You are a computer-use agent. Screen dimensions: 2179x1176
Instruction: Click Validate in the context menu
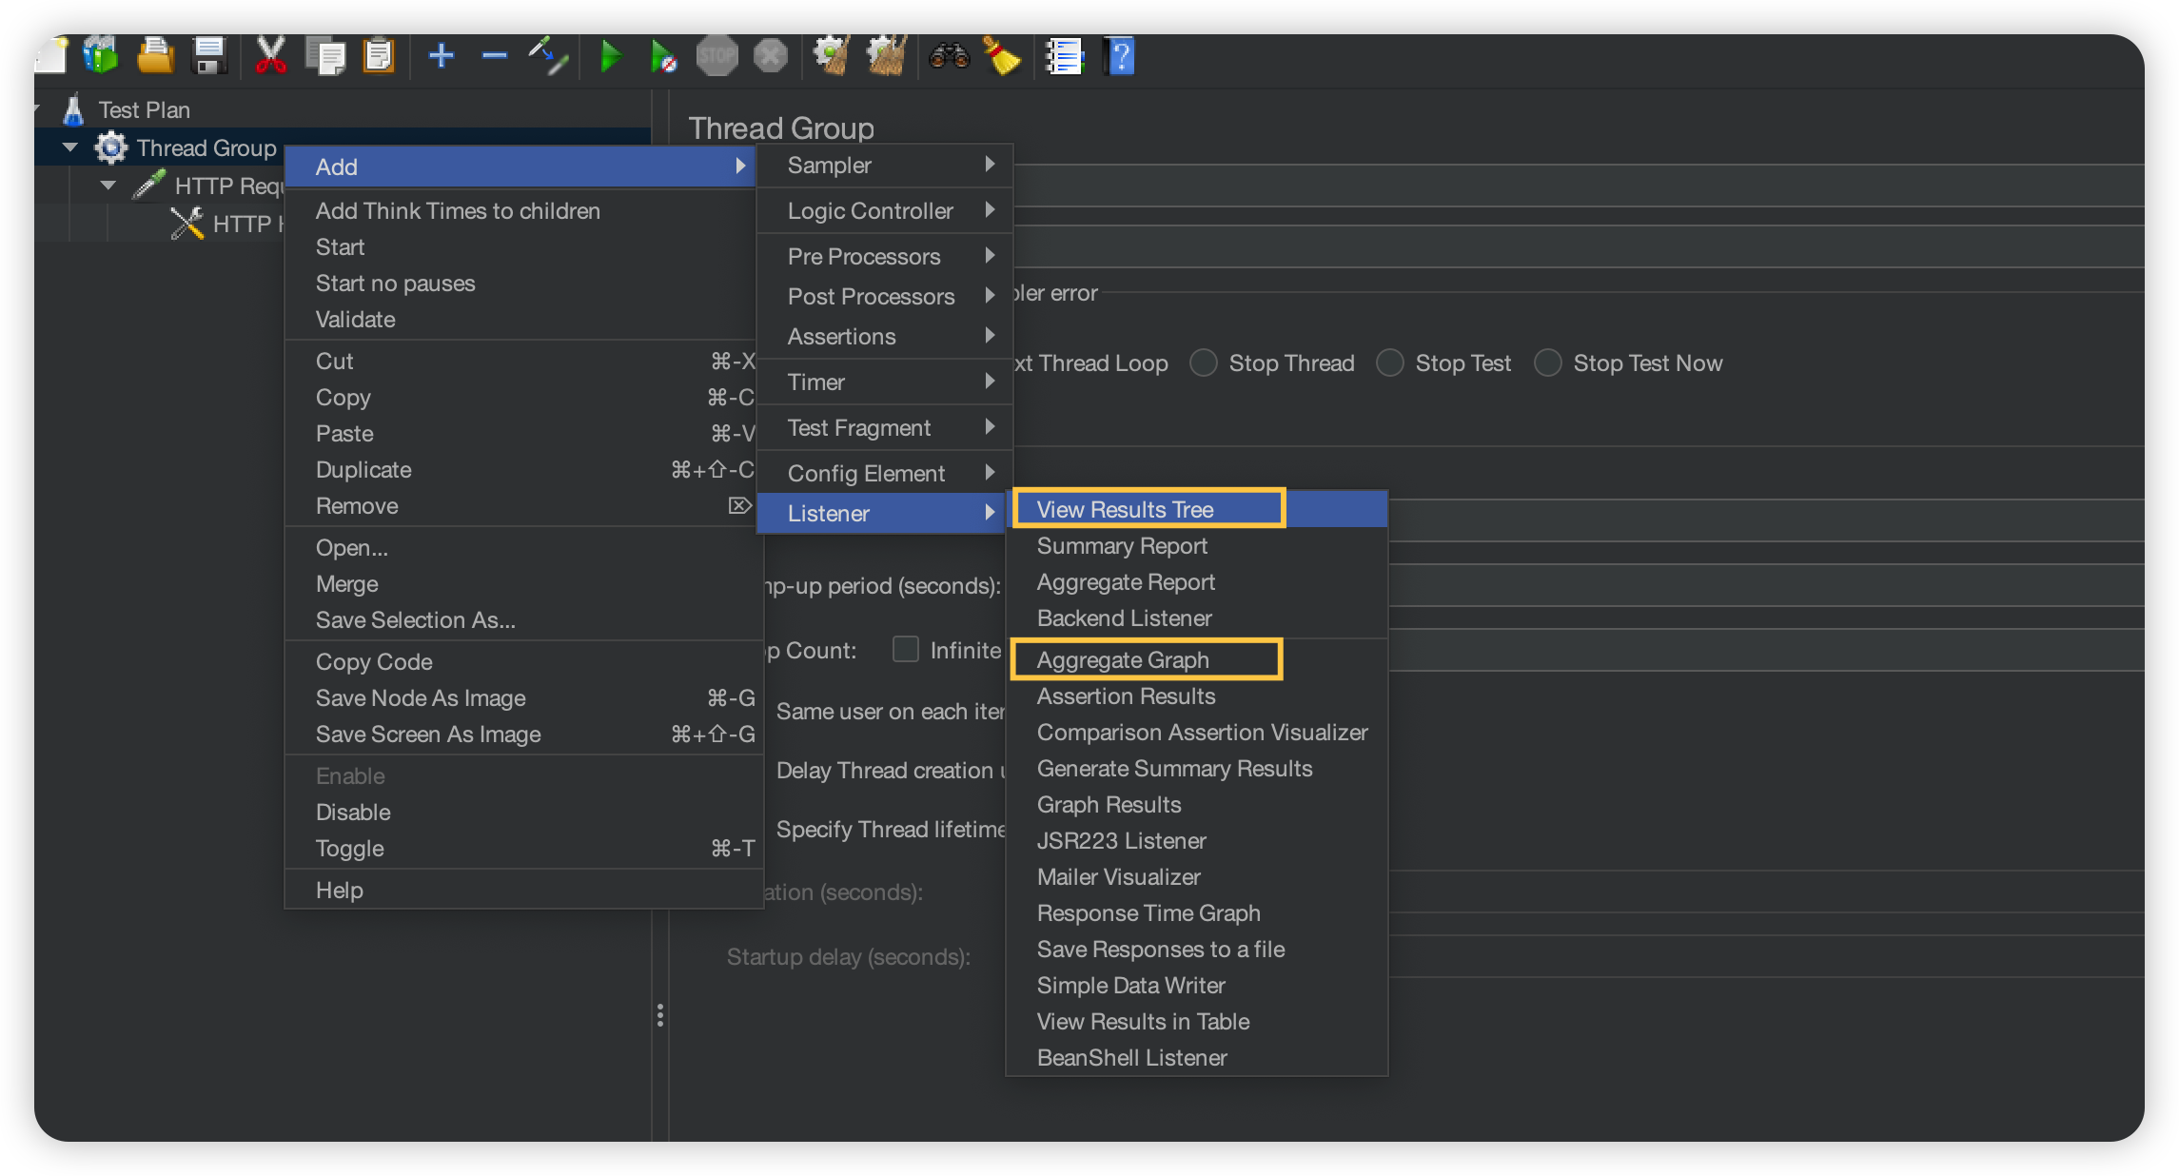click(355, 320)
